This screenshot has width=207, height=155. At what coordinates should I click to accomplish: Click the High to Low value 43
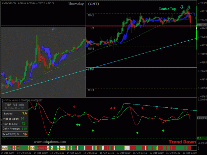coord(23,124)
